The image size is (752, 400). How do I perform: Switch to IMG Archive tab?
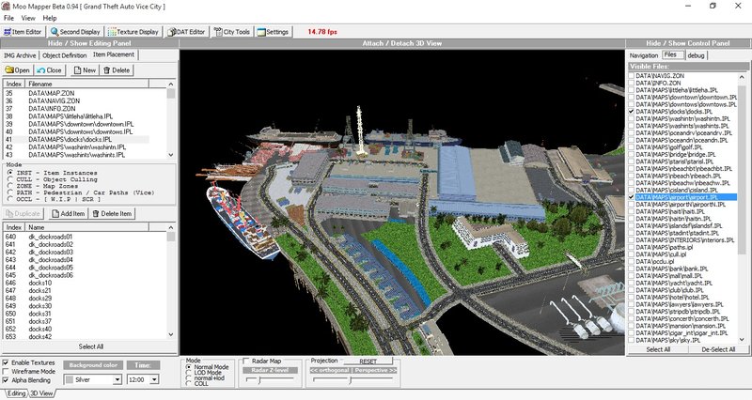[20, 55]
